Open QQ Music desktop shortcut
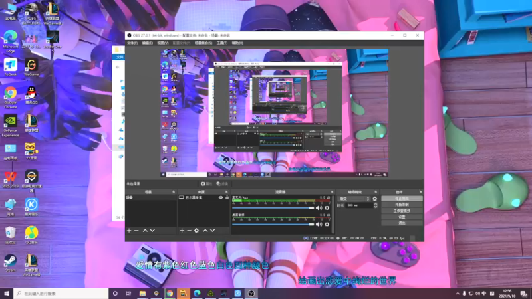Viewport: 532px width, 299px height. pyautogui.click(x=31, y=235)
